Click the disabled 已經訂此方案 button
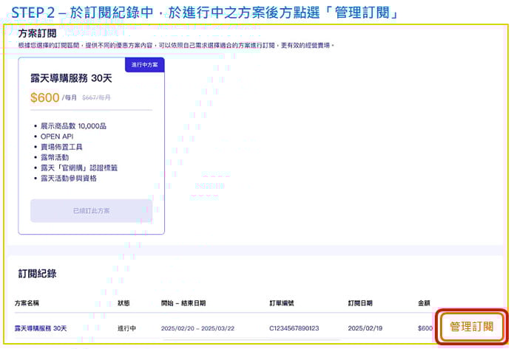Screen dimensions: 511x349 tap(91, 211)
